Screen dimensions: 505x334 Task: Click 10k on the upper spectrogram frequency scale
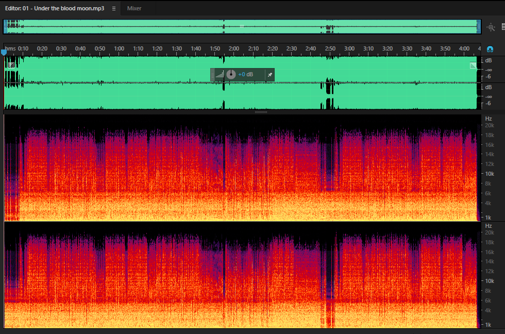pyautogui.click(x=490, y=174)
